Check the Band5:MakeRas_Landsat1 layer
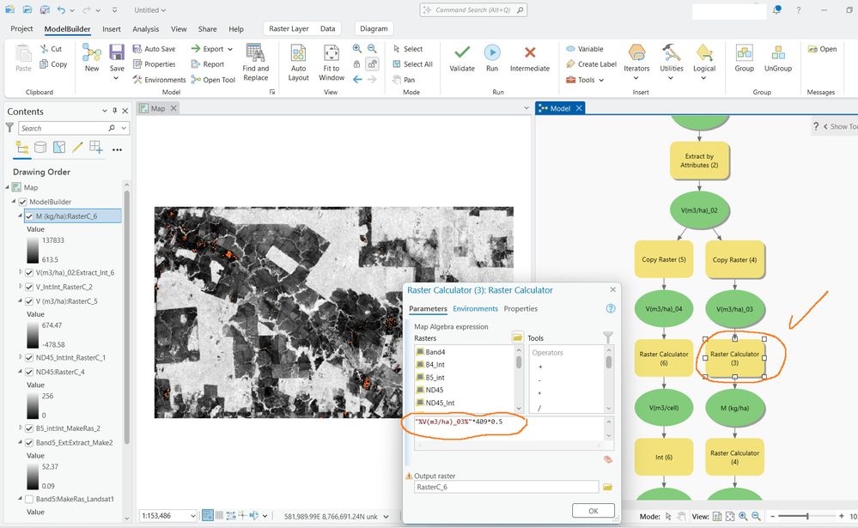 click(29, 499)
